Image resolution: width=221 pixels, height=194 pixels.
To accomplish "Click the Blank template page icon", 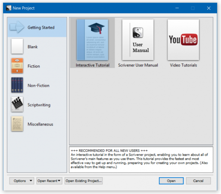I will click(17, 46).
